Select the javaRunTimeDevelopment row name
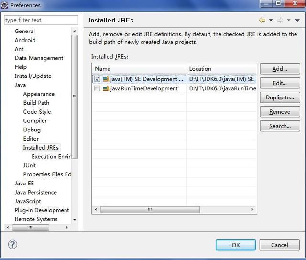The height and width of the screenshot is (260, 306). (x=144, y=88)
